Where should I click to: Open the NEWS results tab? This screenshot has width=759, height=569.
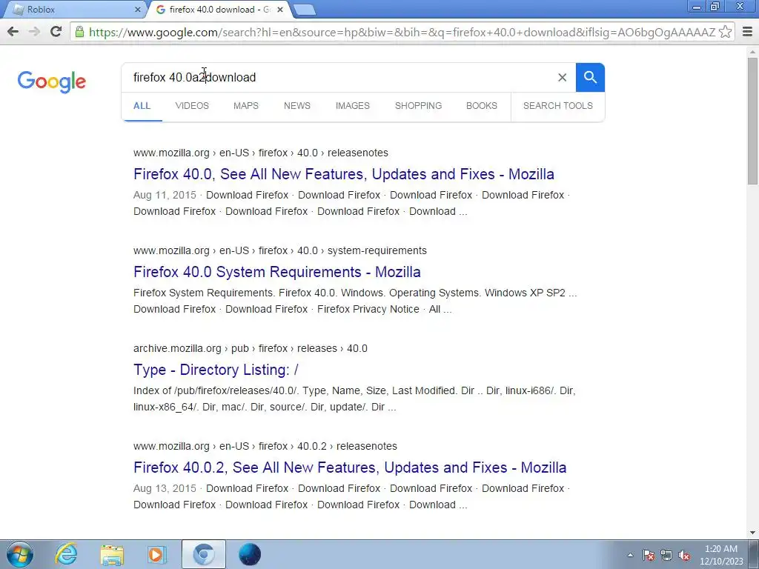[x=297, y=105]
